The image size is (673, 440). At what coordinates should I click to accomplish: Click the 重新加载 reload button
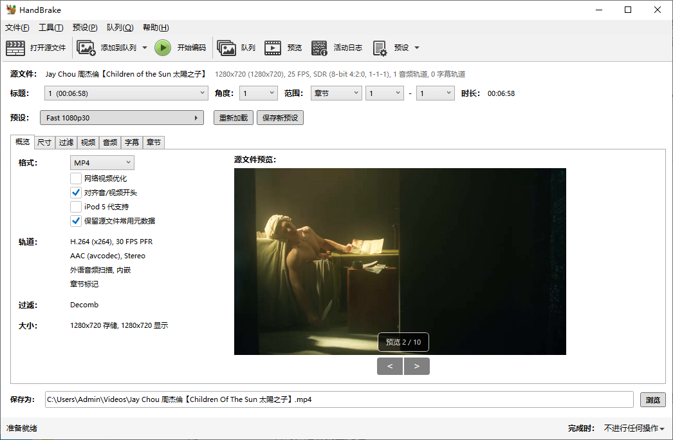click(x=234, y=118)
